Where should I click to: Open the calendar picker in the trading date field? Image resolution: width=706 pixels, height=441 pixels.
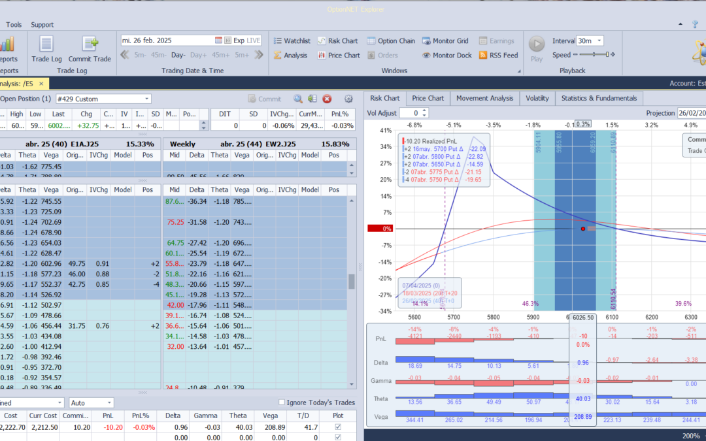[x=218, y=41]
